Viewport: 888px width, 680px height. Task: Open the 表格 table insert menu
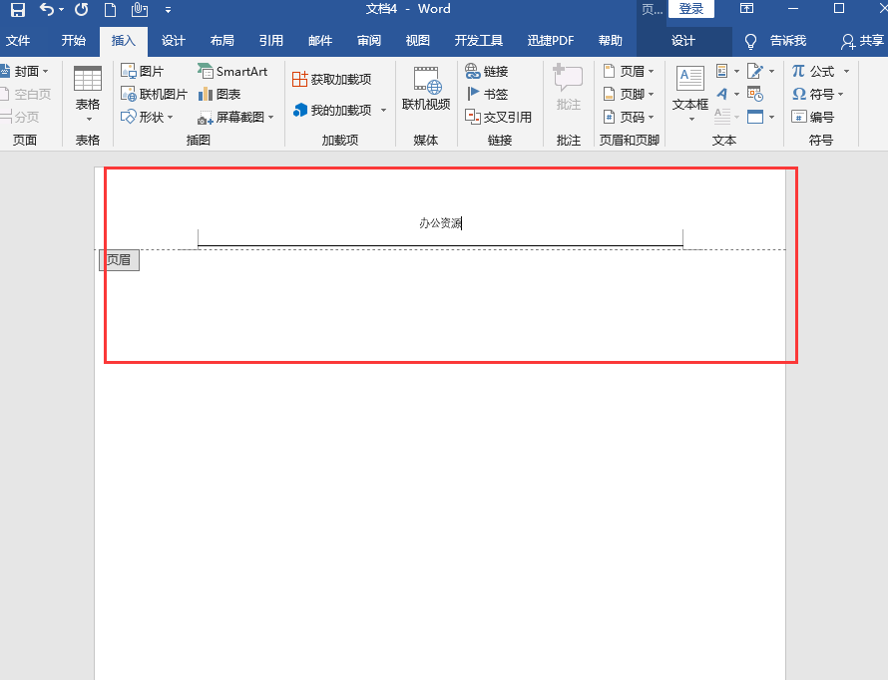88,94
